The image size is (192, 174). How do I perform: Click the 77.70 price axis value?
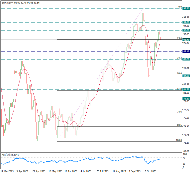point(186,109)
